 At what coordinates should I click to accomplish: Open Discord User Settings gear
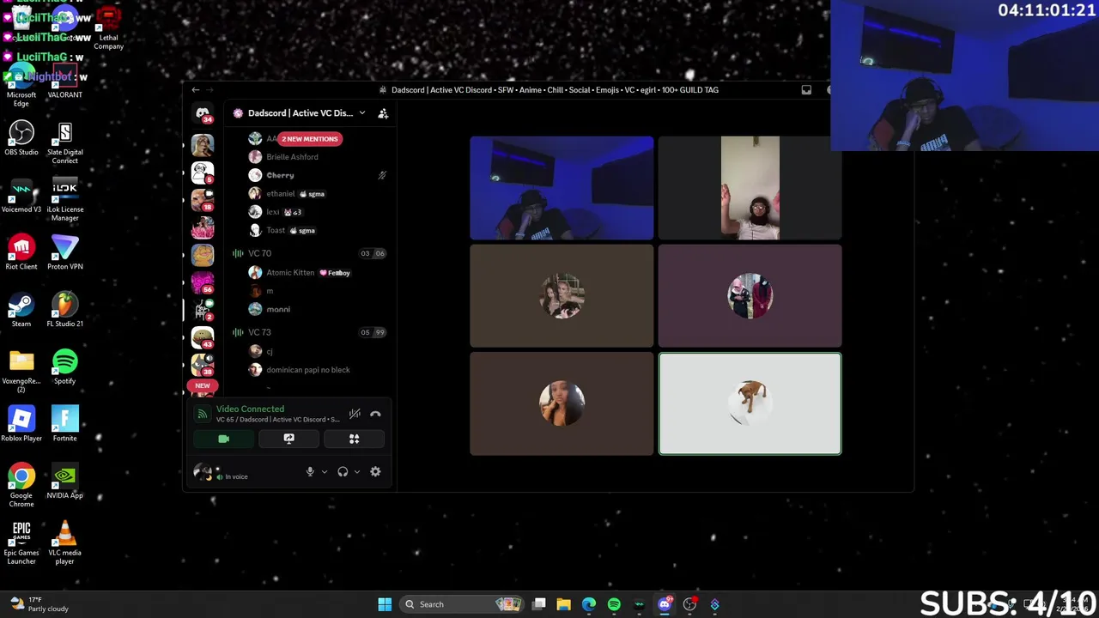pos(375,471)
